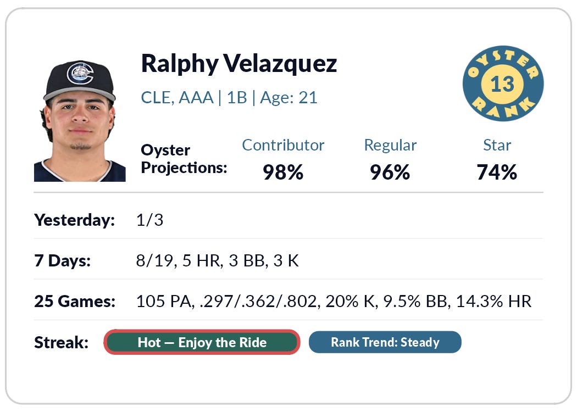
Task: Click the 1/3 yesterday stat line
Action: tap(150, 220)
